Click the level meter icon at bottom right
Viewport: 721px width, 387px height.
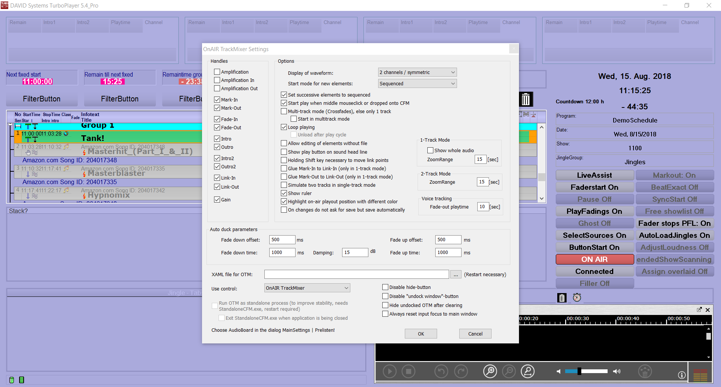(x=700, y=375)
